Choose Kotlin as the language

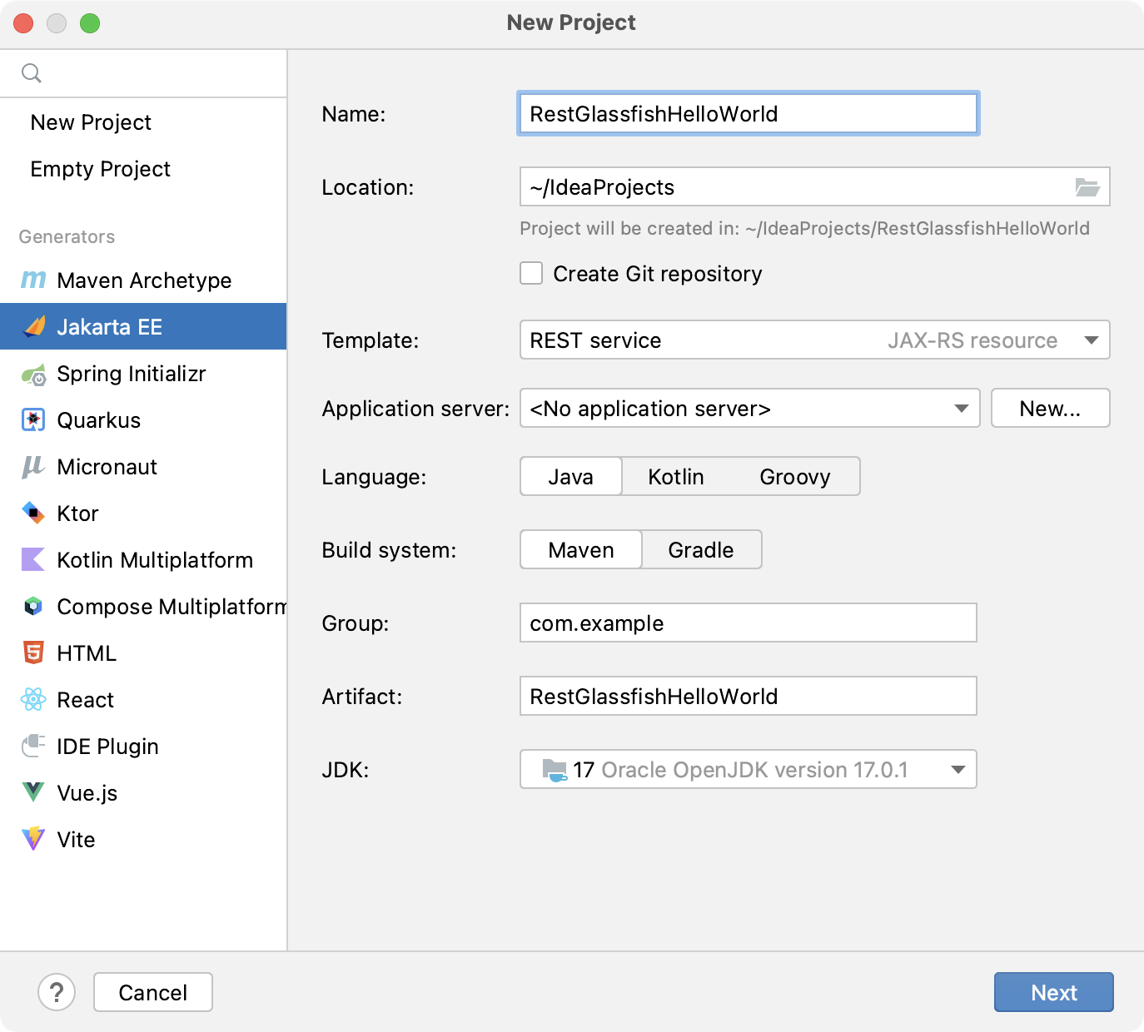pyautogui.click(x=676, y=477)
